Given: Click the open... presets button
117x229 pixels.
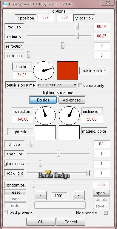Looking at the screenshot, I should pos(101,193).
